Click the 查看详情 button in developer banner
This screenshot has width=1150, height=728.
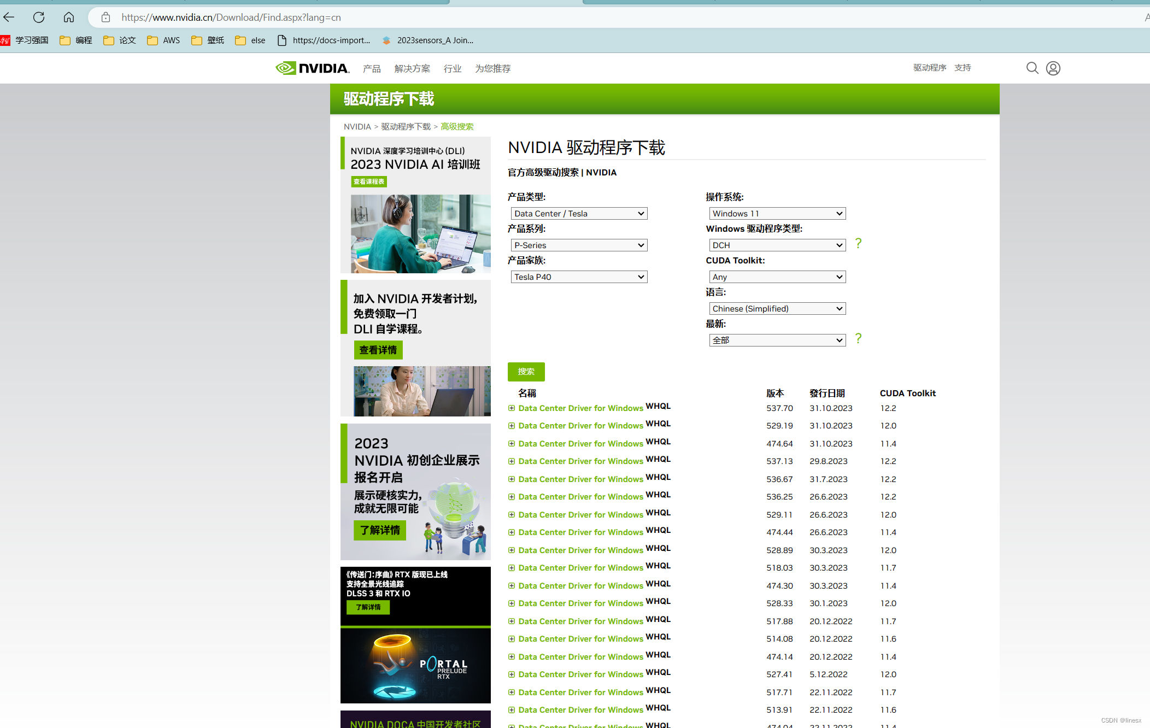click(x=378, y=350)
